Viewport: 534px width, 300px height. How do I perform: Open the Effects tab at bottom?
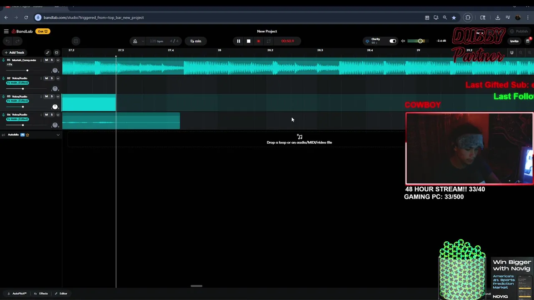pyautogui.click(x=41, y=293)
